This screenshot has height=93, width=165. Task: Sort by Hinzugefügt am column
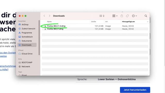[x=128, y=22]
